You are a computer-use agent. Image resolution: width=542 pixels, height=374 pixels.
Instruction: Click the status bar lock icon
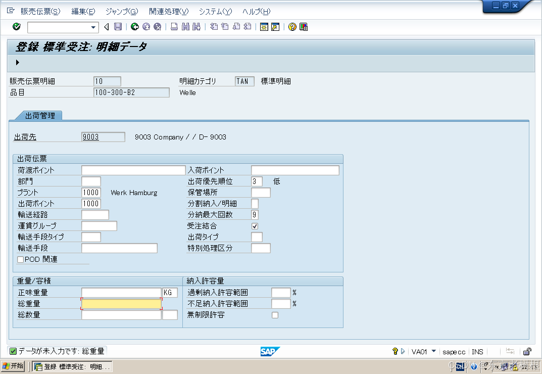(x=527, y=352)
